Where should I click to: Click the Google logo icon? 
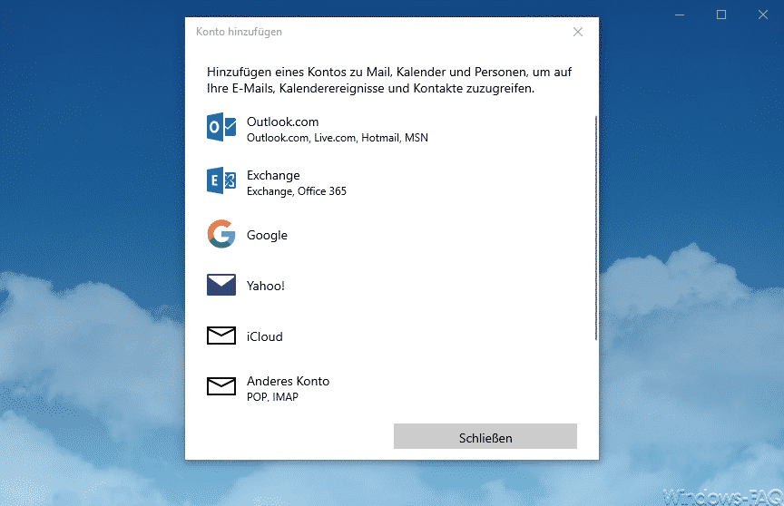(x=221, y=234)
